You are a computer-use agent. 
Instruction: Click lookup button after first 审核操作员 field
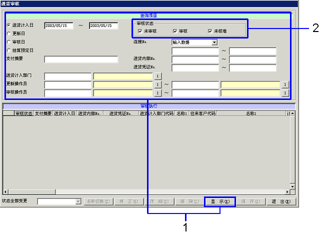[157, 92]
